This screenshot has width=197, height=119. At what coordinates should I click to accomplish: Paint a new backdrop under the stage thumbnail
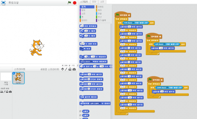click(4, 92)
